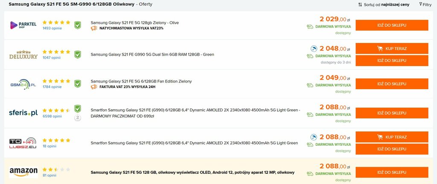437x184 pixels.
Task: Open the 1047 opinii reviews link
Action: (52, 58)
